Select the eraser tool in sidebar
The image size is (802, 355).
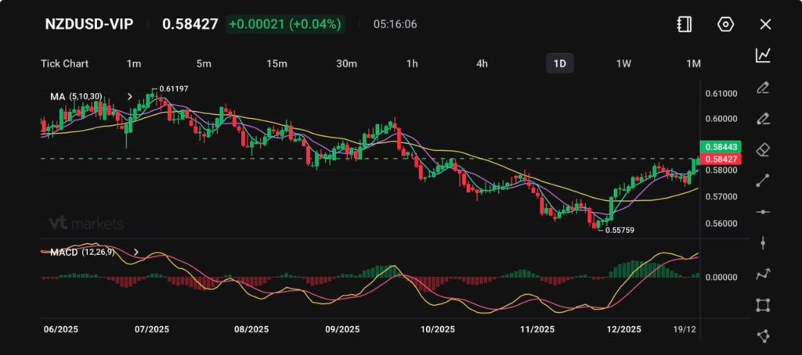pyautogui.click(x=763, y=149)
